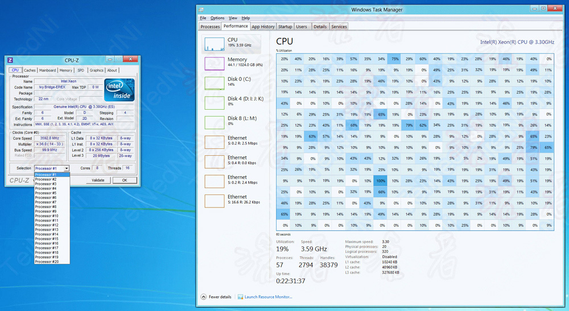This screenshot has height=311, width=569.
Task: Select the CPU graph thumbnail in sidebar
Action: point(215,44)
